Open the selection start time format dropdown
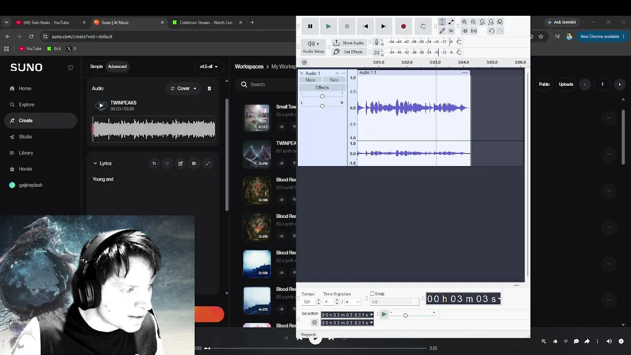The height and width of the screenshot is (355, 631). point(371,315)
